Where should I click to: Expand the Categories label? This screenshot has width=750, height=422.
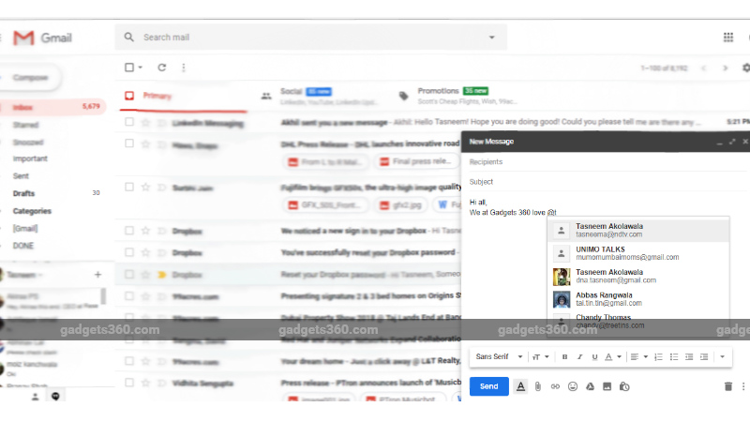(x=32, y=211)
